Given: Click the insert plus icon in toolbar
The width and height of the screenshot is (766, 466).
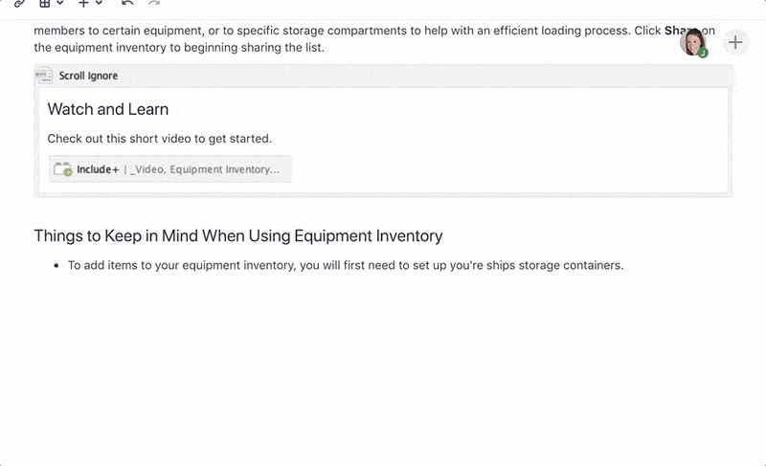Looking at the screenshot, I should (x=84, y=3).
